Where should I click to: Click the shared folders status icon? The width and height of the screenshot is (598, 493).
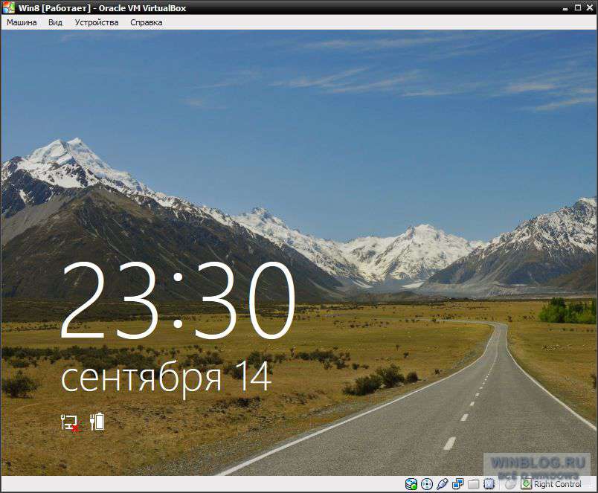pyautogui.click(x=473, y=484)
